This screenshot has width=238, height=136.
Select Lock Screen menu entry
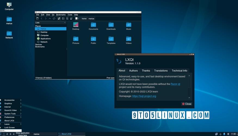[11, 128]
